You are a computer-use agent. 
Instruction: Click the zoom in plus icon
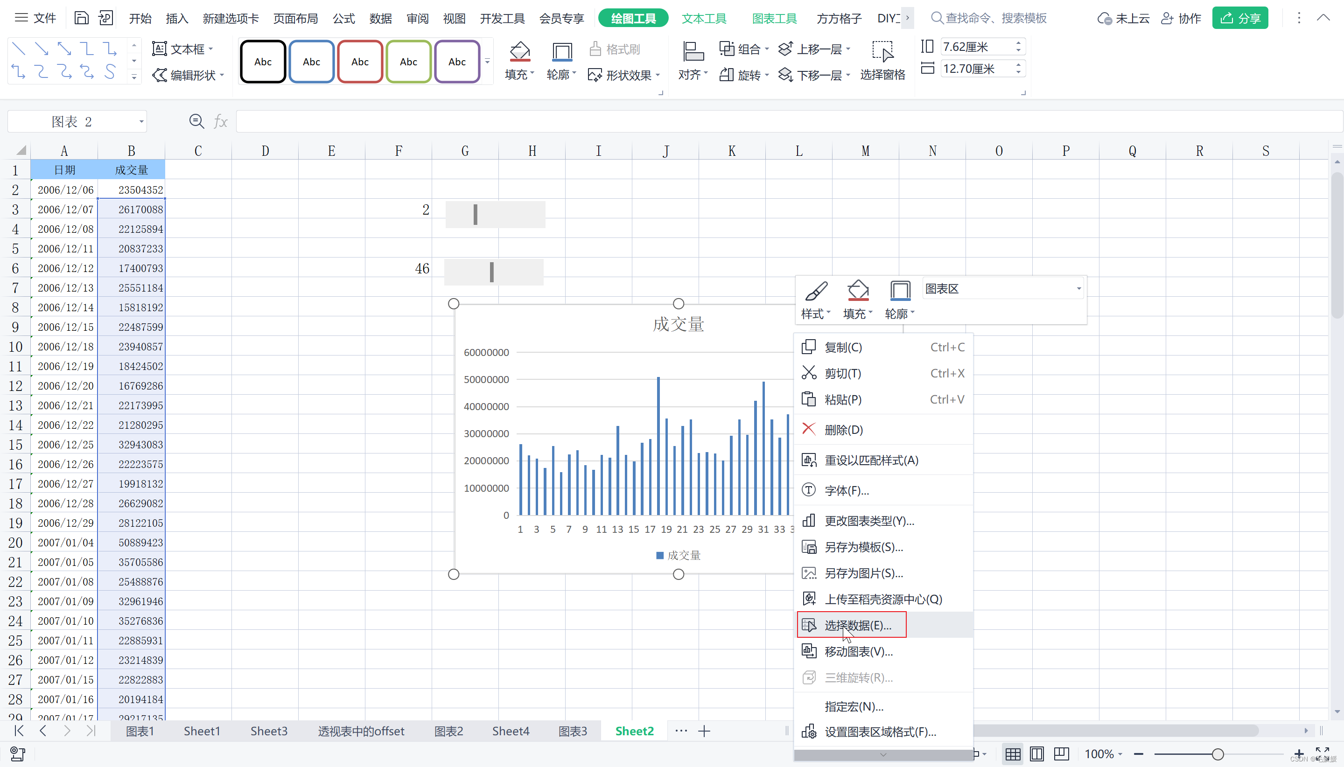pos(1299,754)
